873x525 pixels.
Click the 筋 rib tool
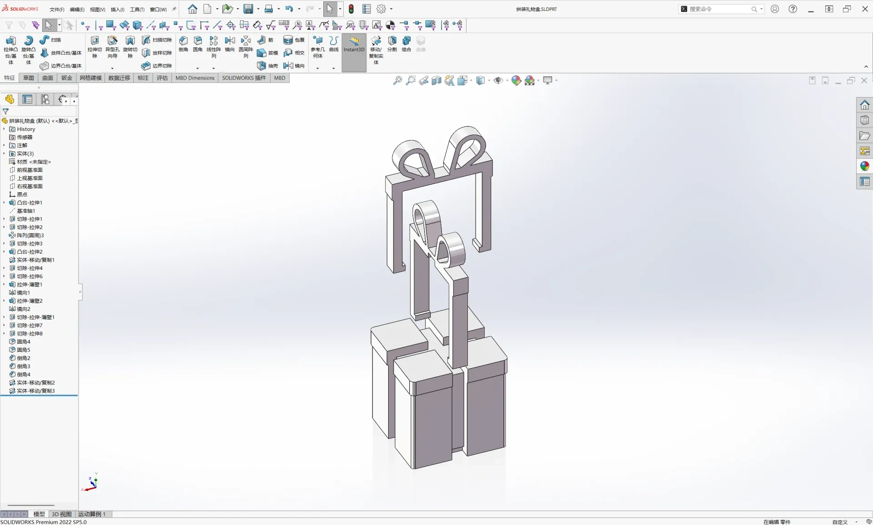click(x=266, y=40)
